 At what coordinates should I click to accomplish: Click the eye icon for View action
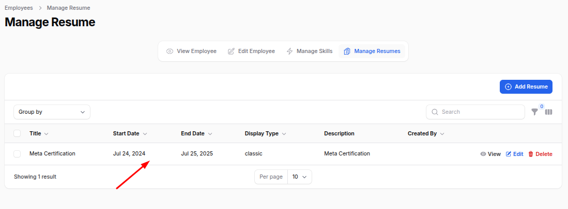coord(483,154)
